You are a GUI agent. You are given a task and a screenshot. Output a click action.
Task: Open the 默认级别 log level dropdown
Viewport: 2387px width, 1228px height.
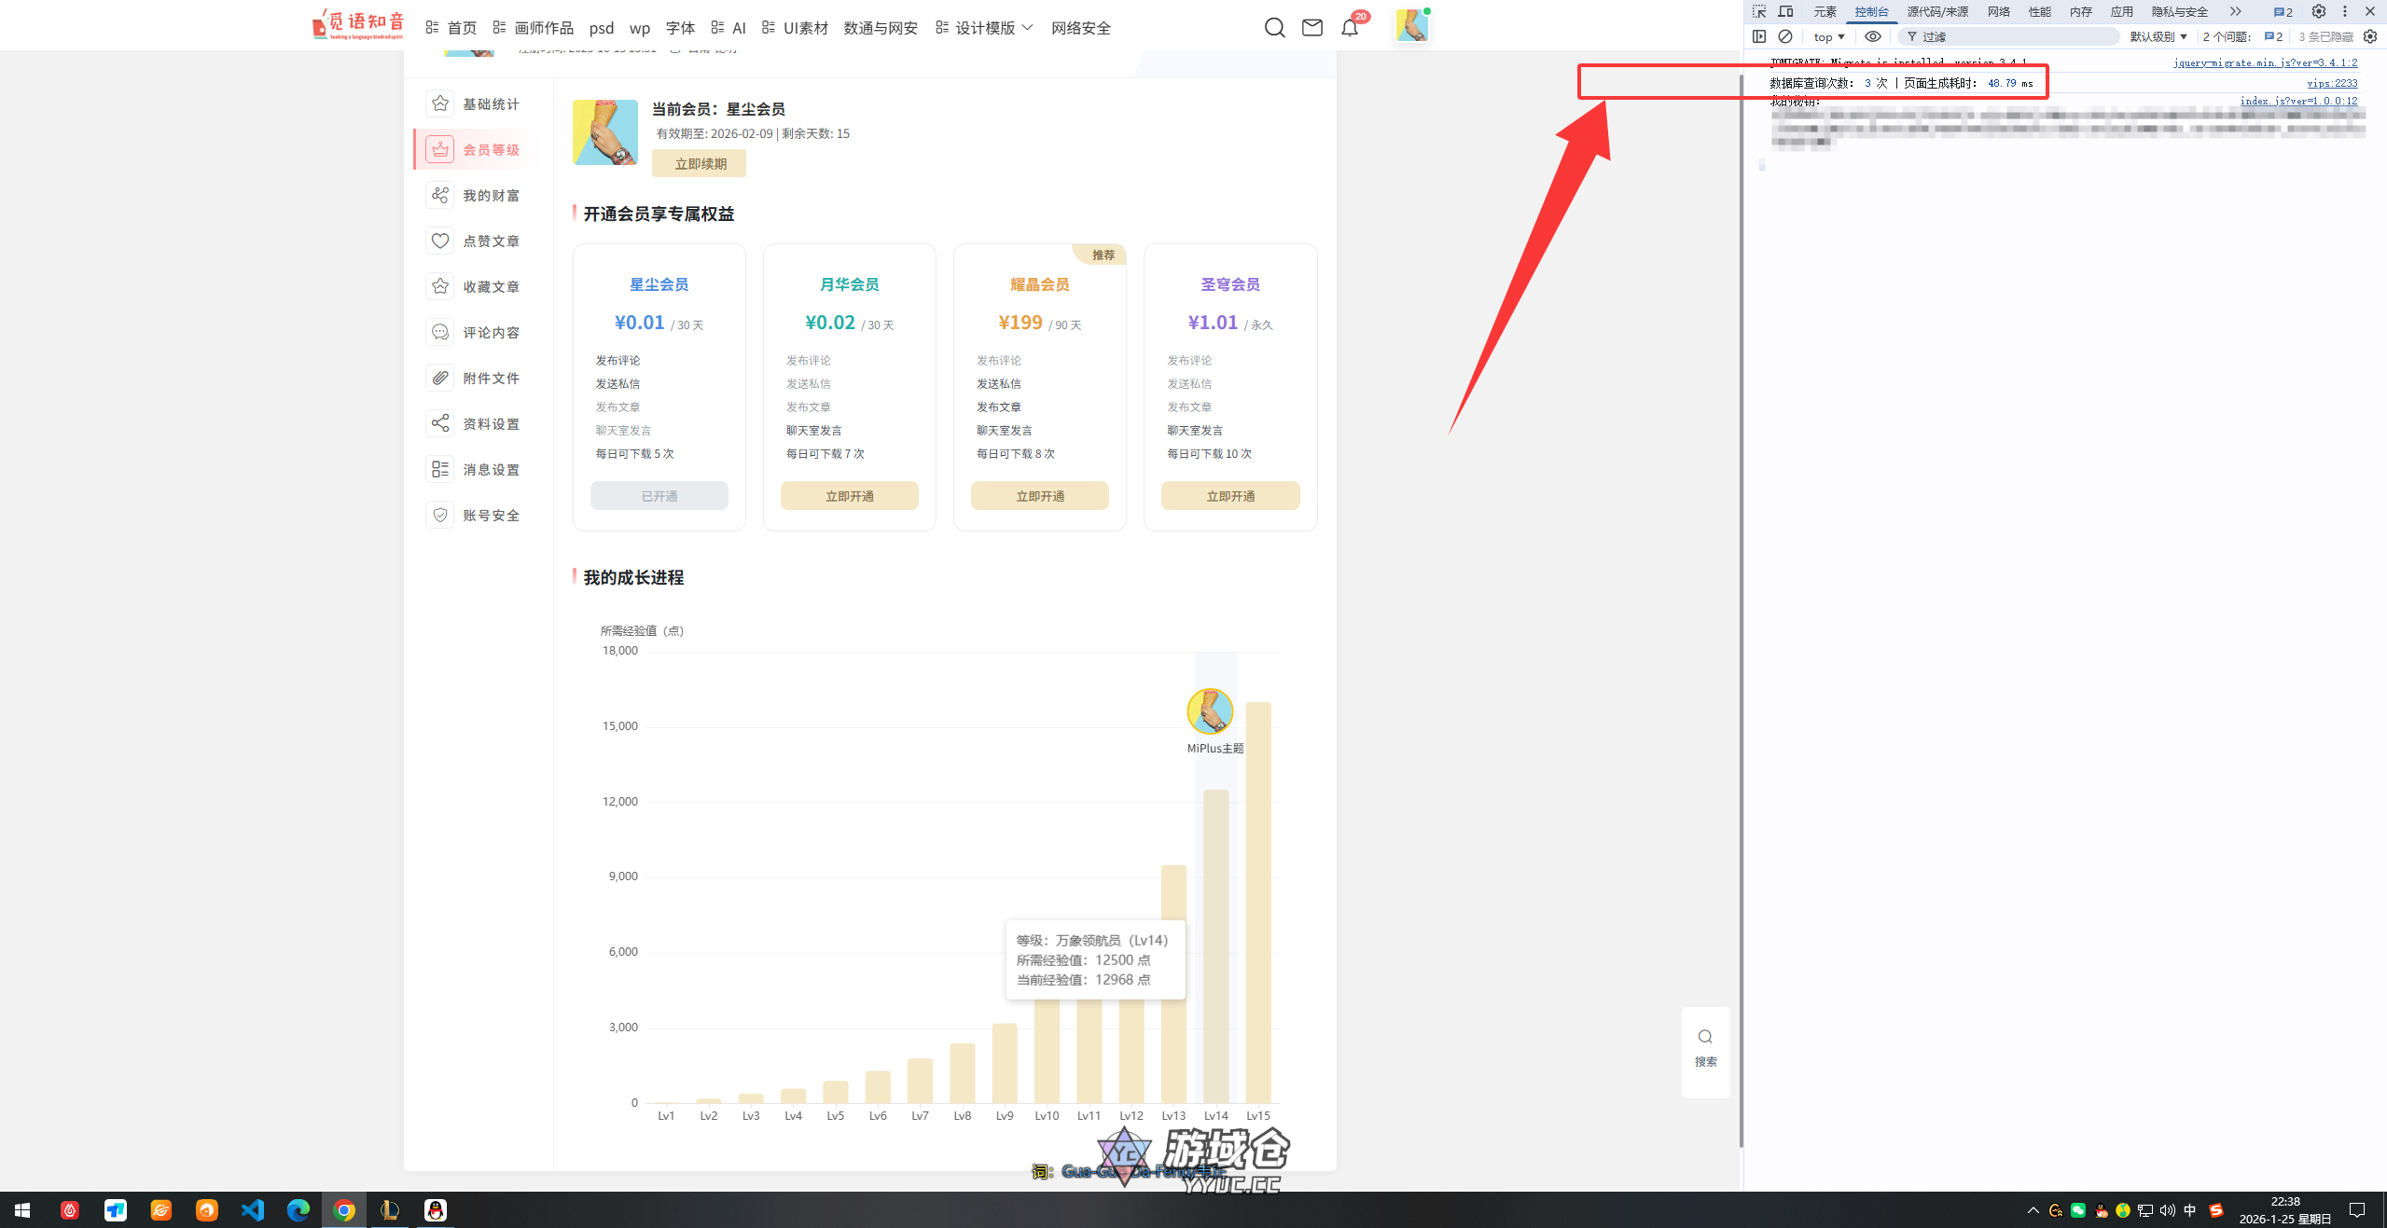click(2158, 36)
